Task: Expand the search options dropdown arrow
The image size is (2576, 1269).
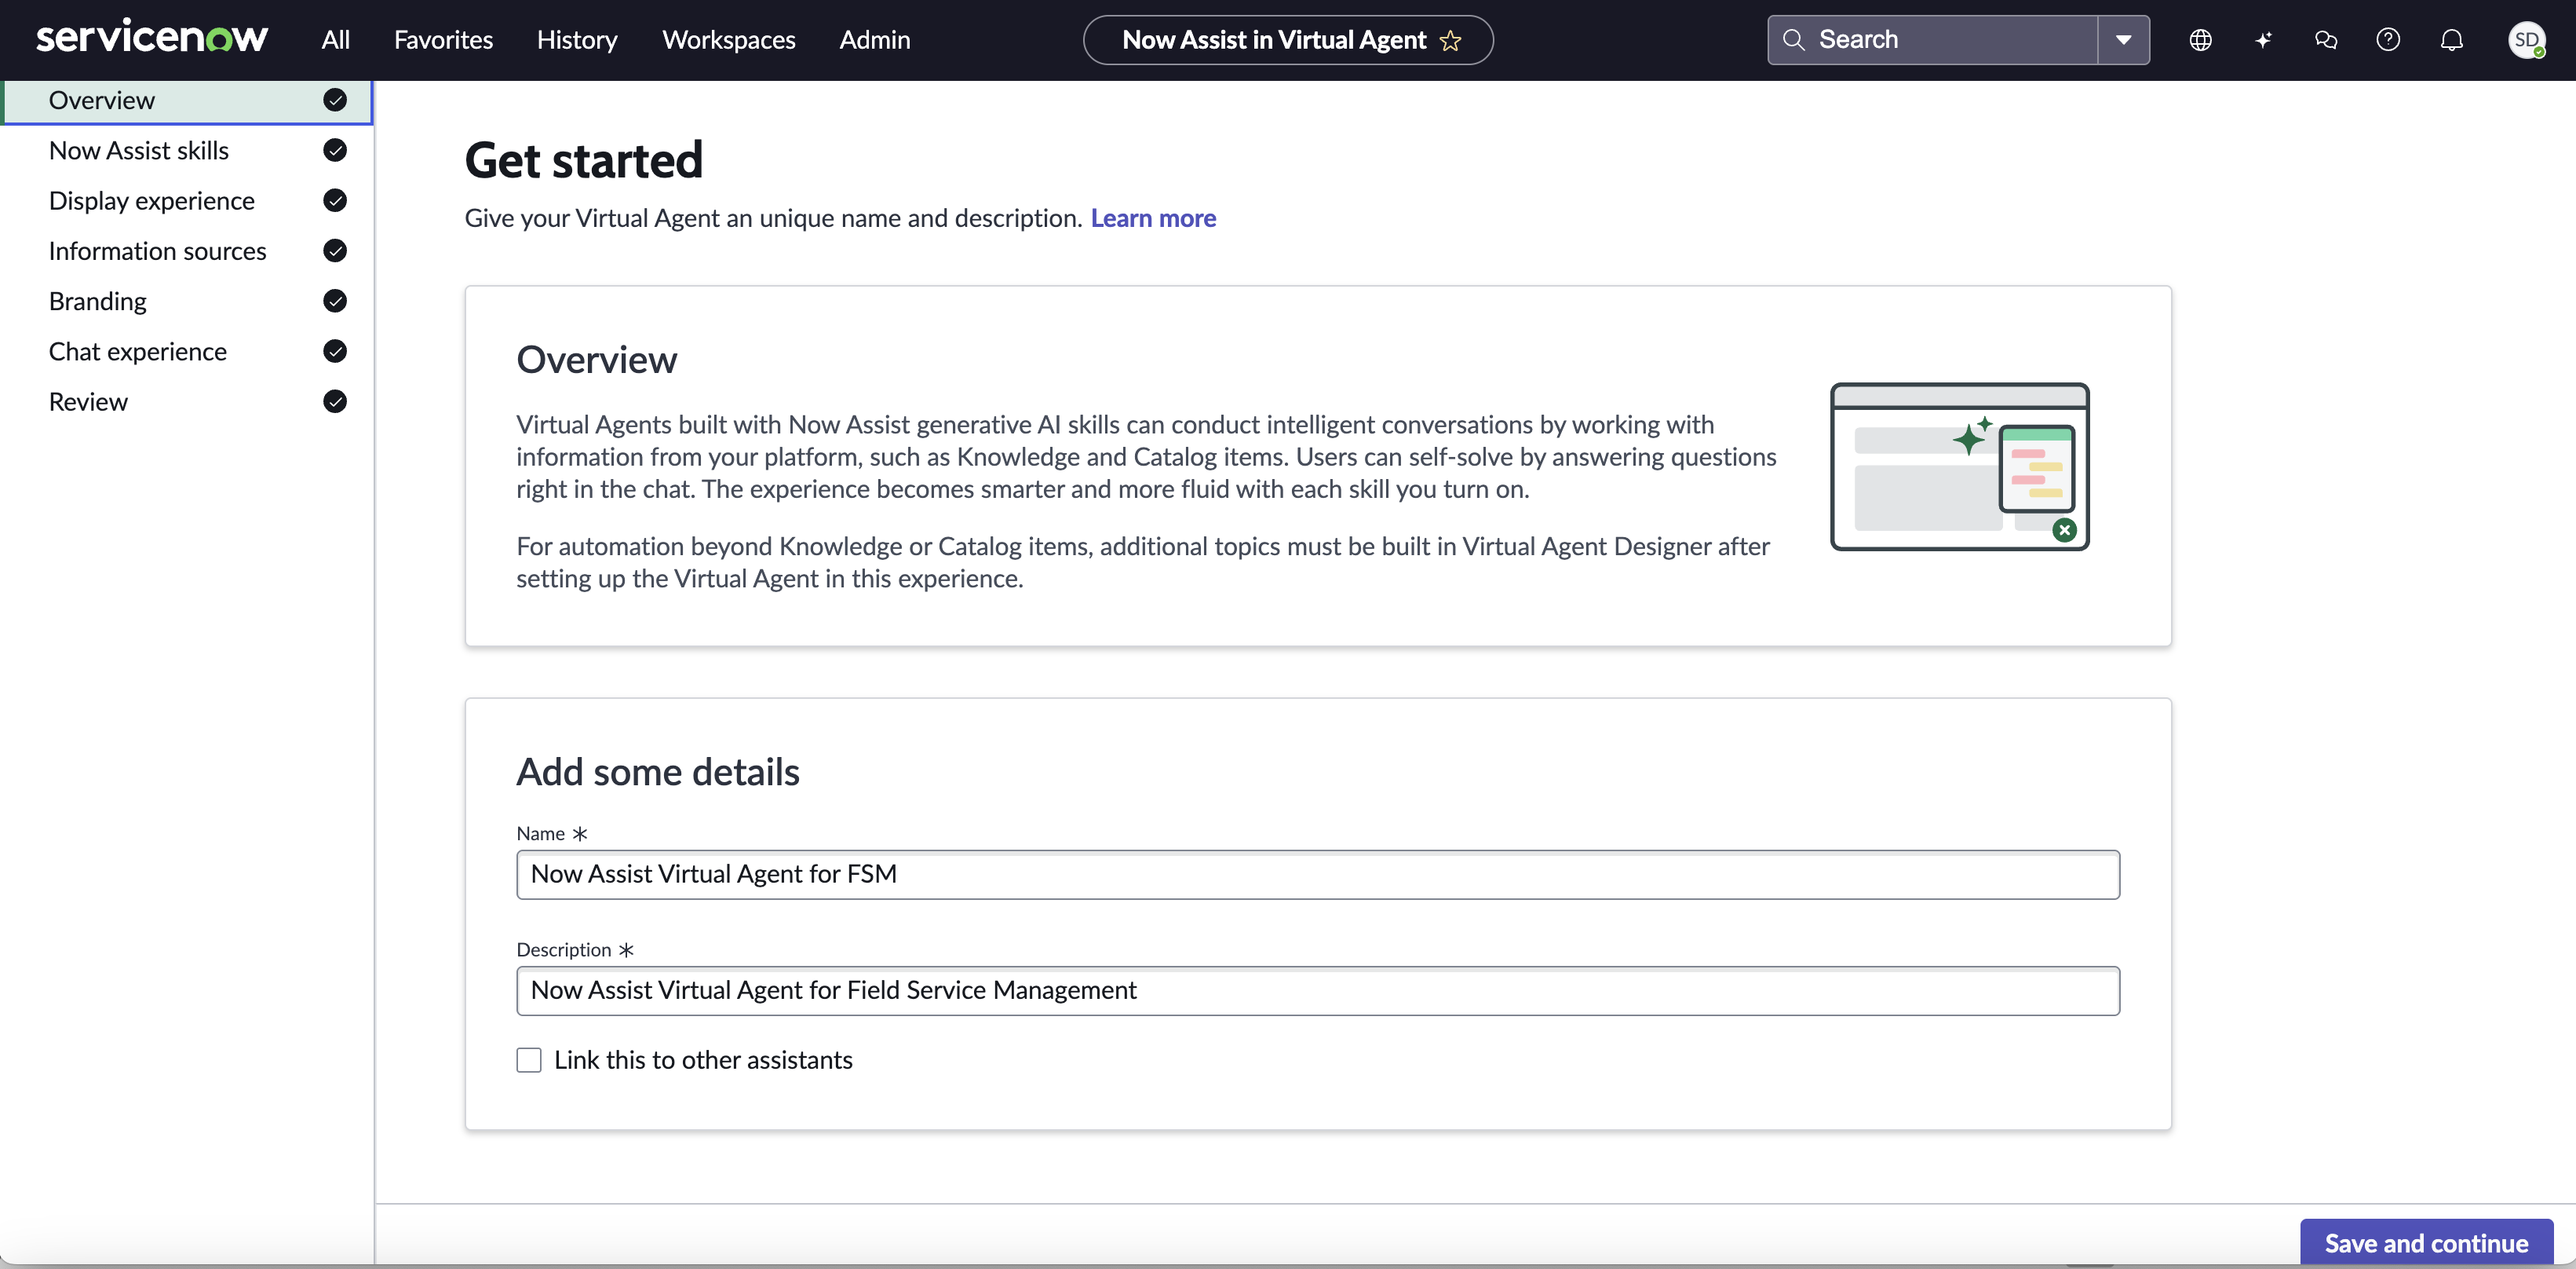Action: (2123, 40)
